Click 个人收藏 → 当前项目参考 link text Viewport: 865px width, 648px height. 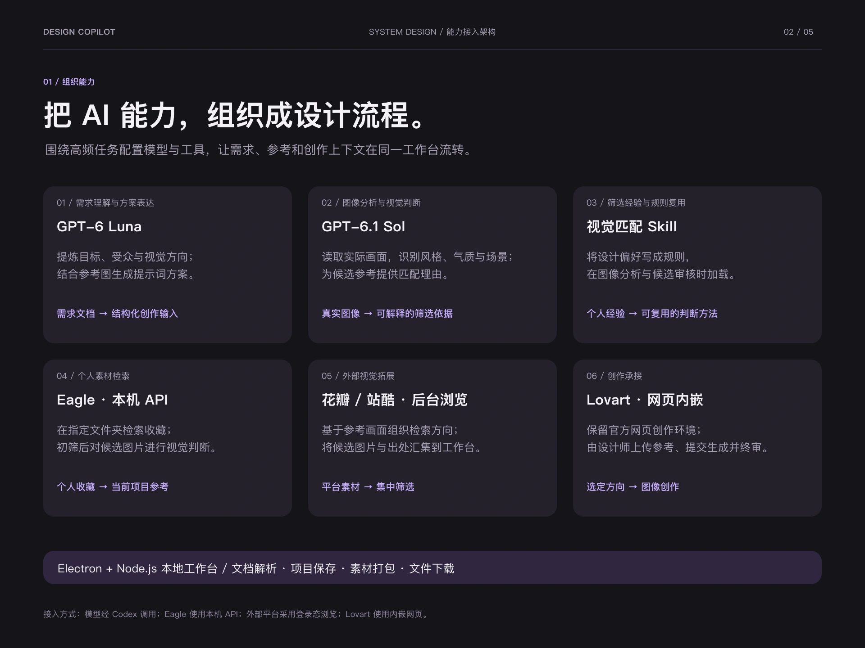[113, 487]
